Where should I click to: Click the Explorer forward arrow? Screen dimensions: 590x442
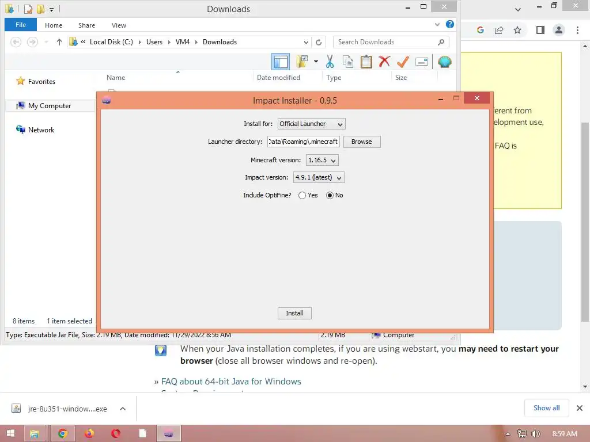[32, 42]
